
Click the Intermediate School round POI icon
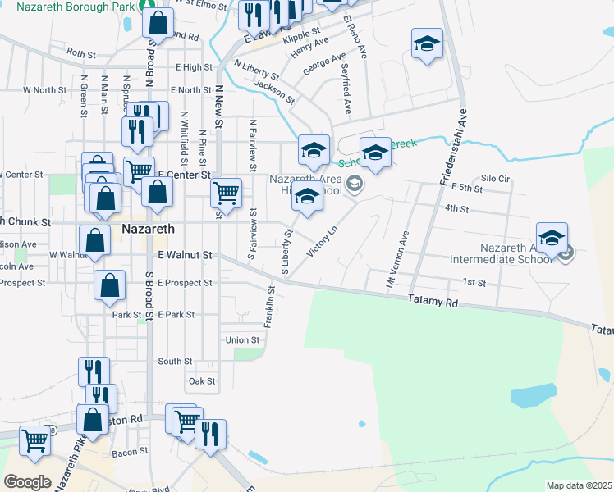[x=566, y=253]
